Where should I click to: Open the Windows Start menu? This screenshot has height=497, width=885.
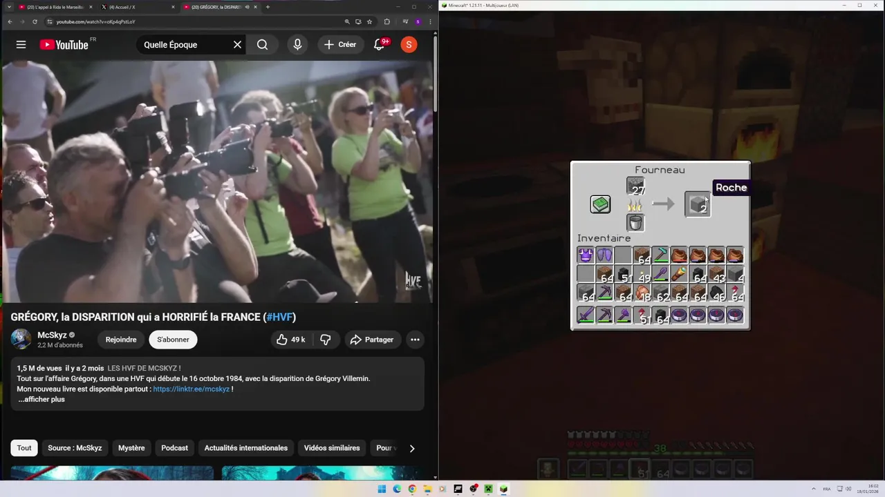point(382,489)
